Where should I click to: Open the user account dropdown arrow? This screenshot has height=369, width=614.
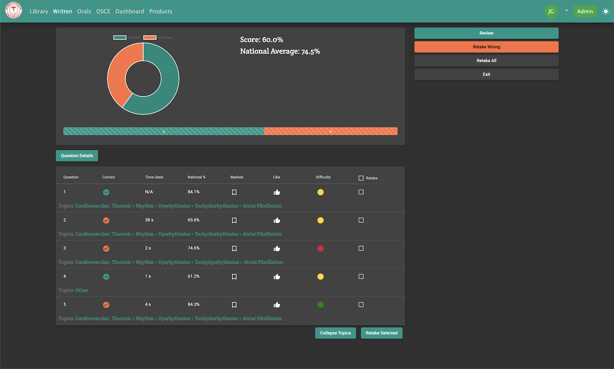pyautogui.click(x=566, y=11)
